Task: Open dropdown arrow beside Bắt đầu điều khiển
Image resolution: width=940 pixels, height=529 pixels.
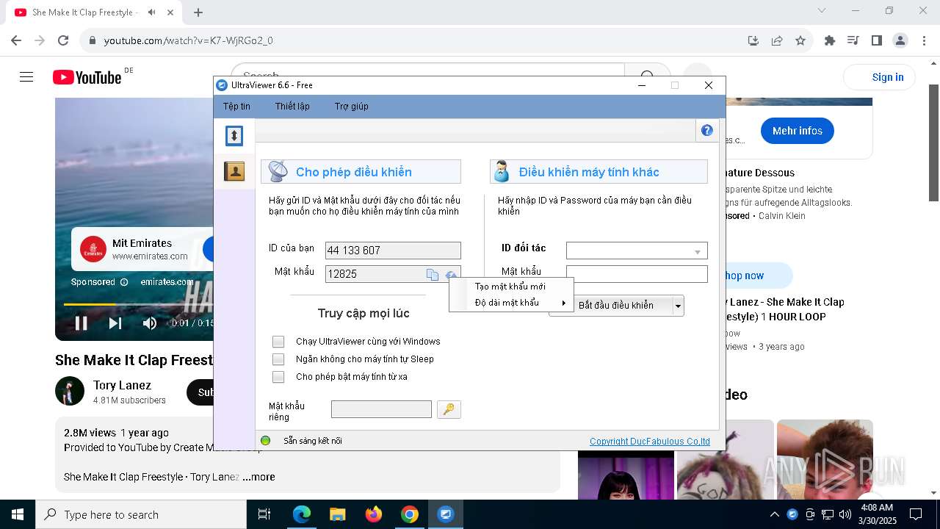Action: tap(679, 306)
